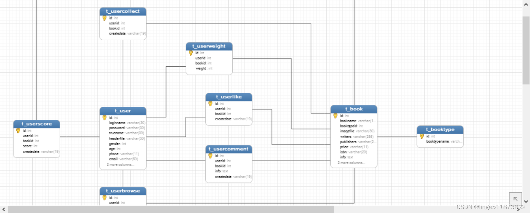Select createdate column in t_userscore

41,152
